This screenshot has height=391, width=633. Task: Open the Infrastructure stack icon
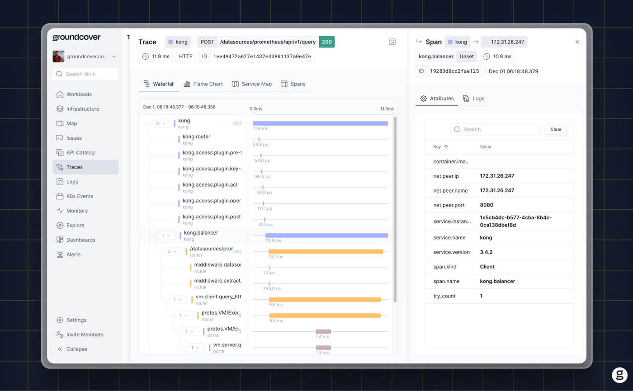(60, 109)
